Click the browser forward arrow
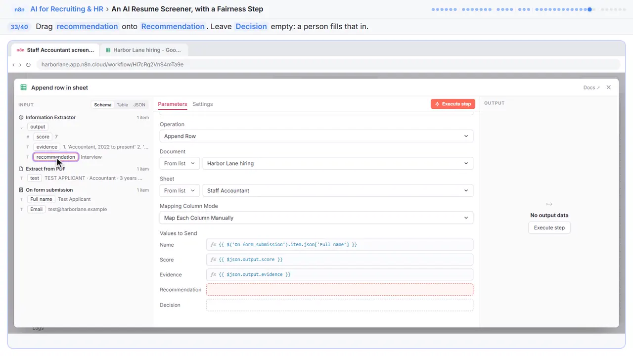This screenshot has width=633, height=356. 20,64
